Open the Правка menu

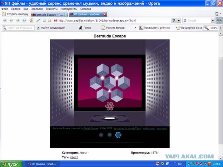(x=16, y=9)
